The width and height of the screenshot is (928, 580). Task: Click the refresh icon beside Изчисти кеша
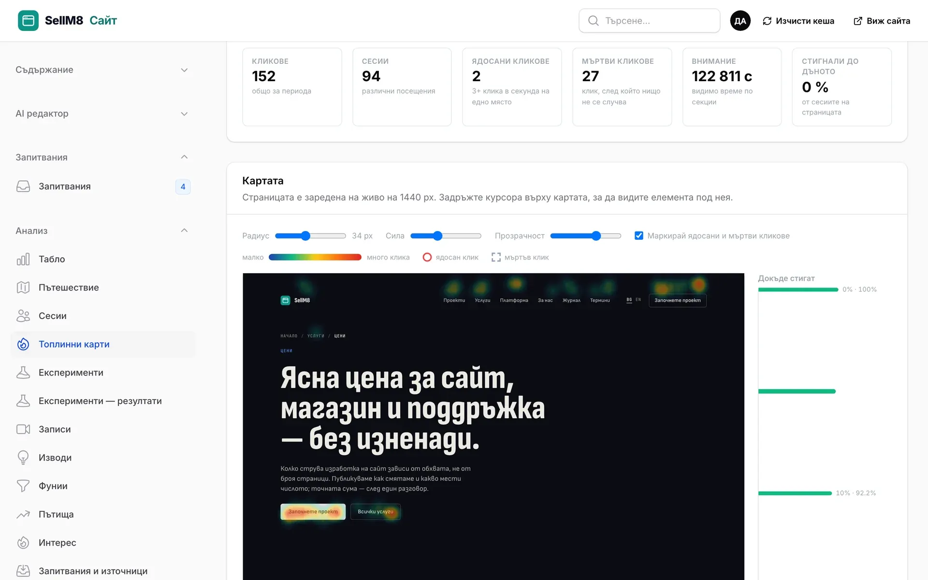pos(767,21)
